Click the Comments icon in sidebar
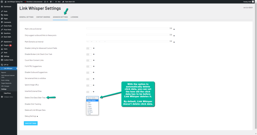The height and width of the screenshot is (135, 257). [2, 22]
